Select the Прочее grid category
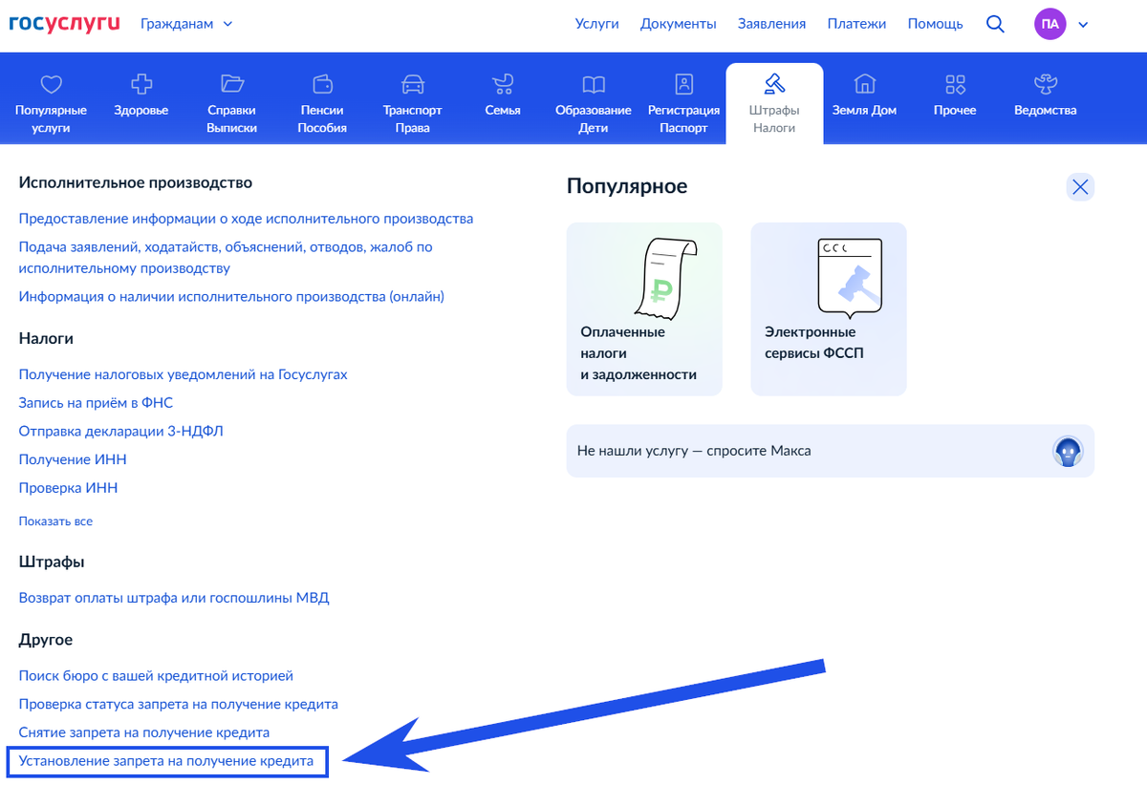This screenshot has width=1147, height=785. [x=955, y=95]
